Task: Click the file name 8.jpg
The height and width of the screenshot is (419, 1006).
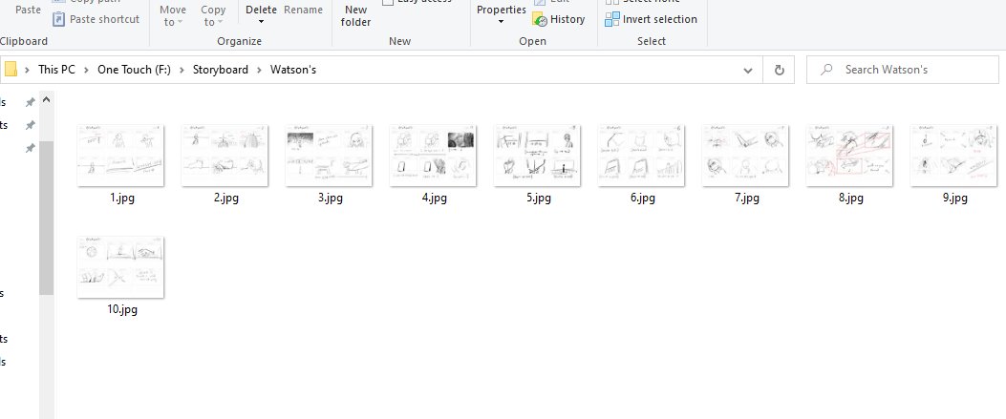Action: tap(850, 198)
